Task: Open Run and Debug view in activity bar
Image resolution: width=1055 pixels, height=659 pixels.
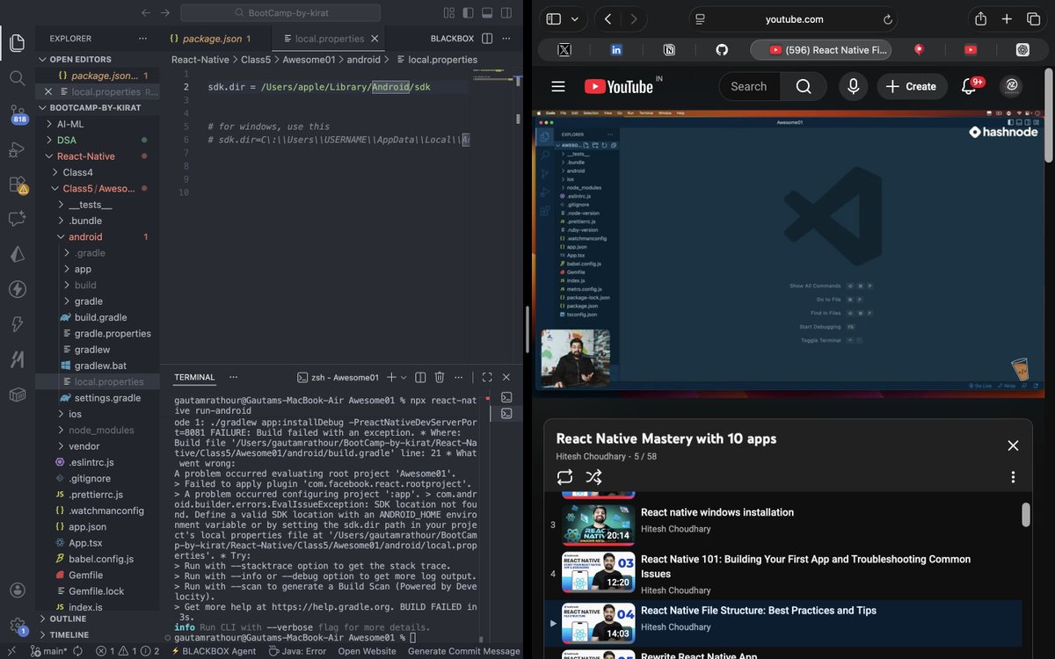Action: [17, 150]
